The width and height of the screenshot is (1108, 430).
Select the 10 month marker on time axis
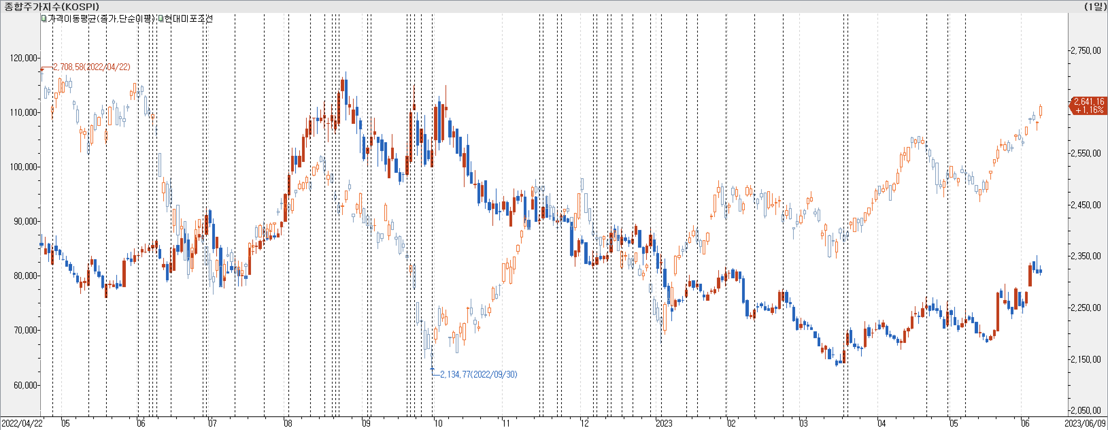(x=438, y=424)
